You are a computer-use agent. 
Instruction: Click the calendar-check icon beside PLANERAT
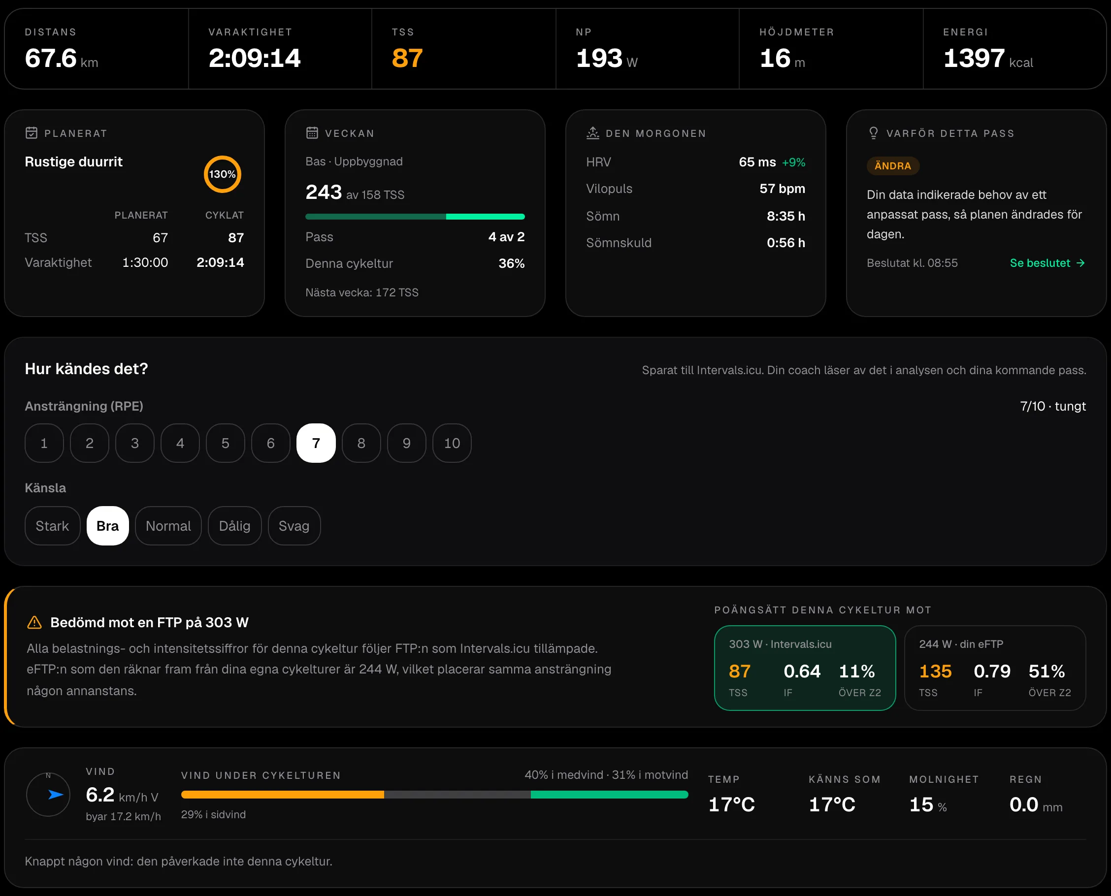click(32, 133)
